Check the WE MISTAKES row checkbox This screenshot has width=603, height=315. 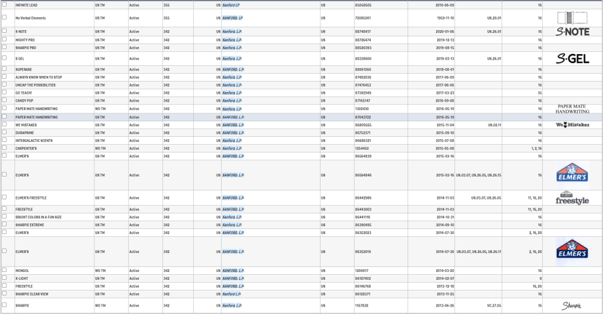4,124
